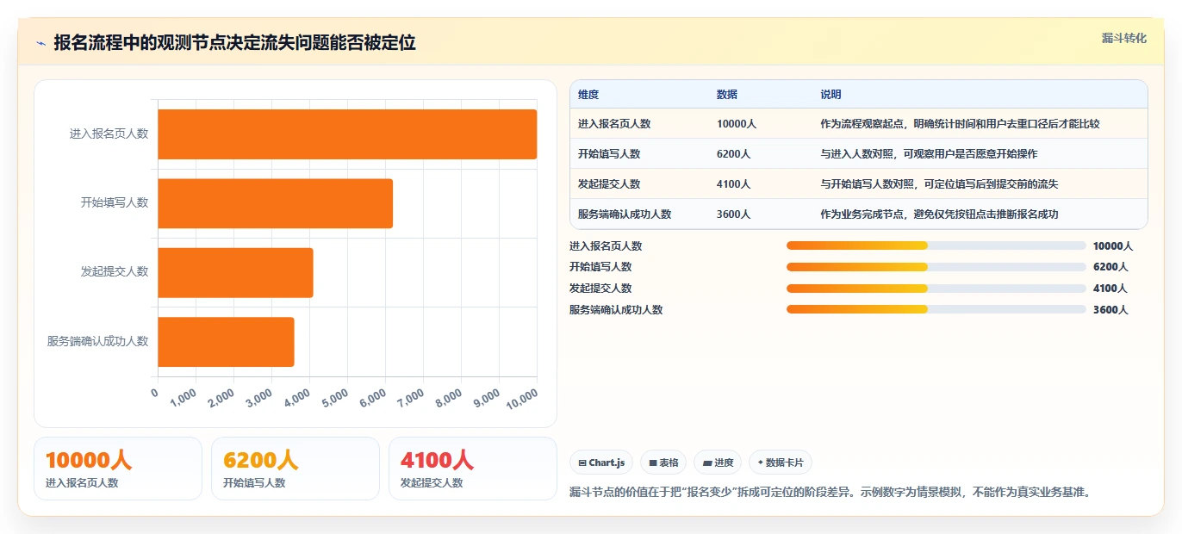Click the 数据卡片 chip

tap(781, 463)
